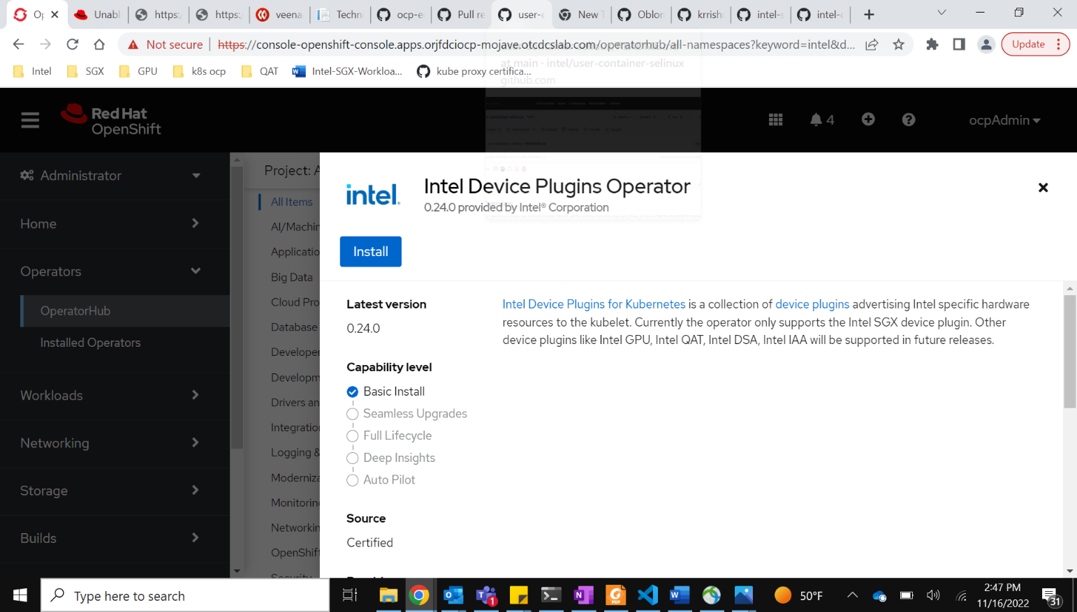1077x612 pixels.
Task: Go to Installed Operators in sidebar
Action: pyautogui.click(x=90, y=343)
